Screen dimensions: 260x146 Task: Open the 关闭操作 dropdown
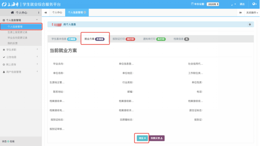coord(252,13)
